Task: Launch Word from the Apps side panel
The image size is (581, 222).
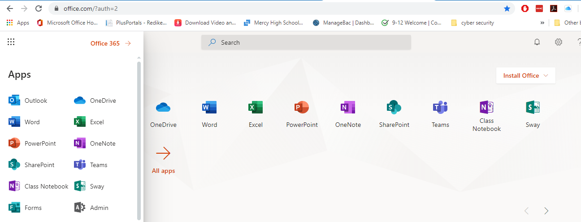Action: tap(24, 122)
